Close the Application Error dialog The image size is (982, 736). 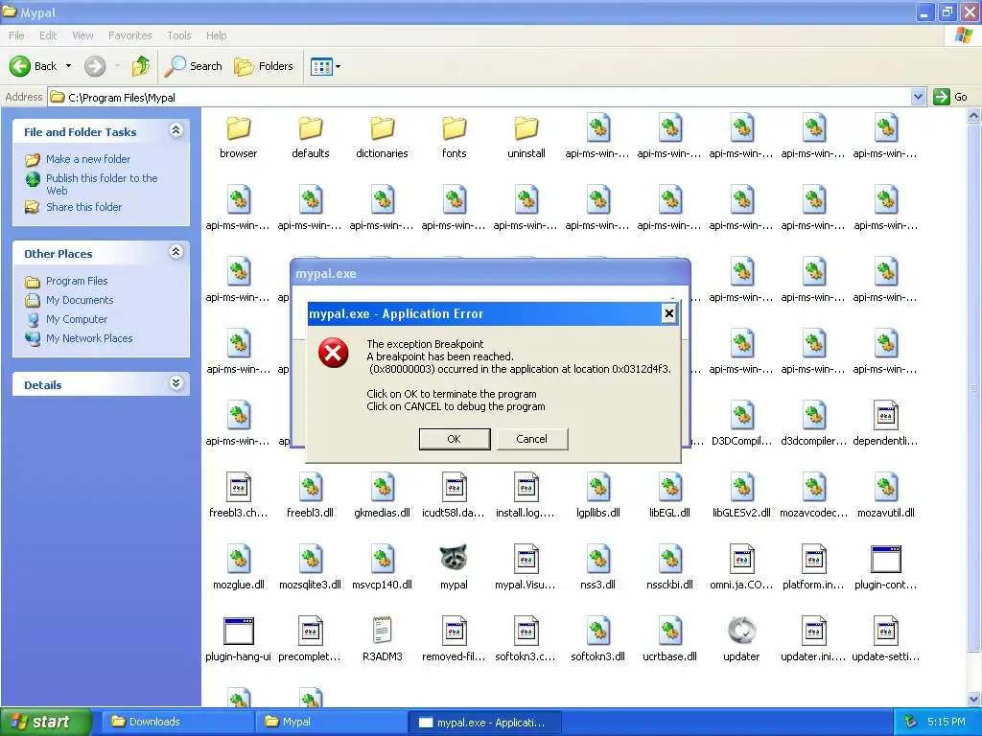[x=668, y=313]
